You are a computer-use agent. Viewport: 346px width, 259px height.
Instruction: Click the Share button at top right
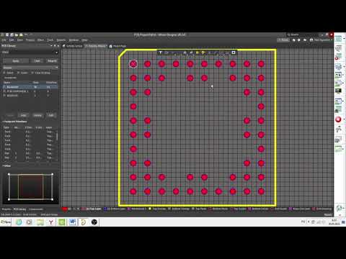[x=283, y=40]
